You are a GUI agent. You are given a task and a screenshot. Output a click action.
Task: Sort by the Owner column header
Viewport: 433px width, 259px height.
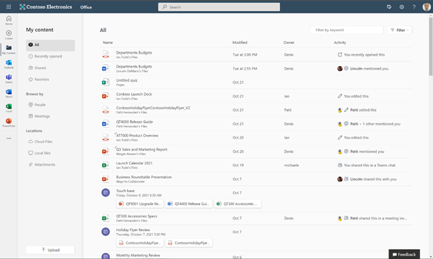[288, 42]
